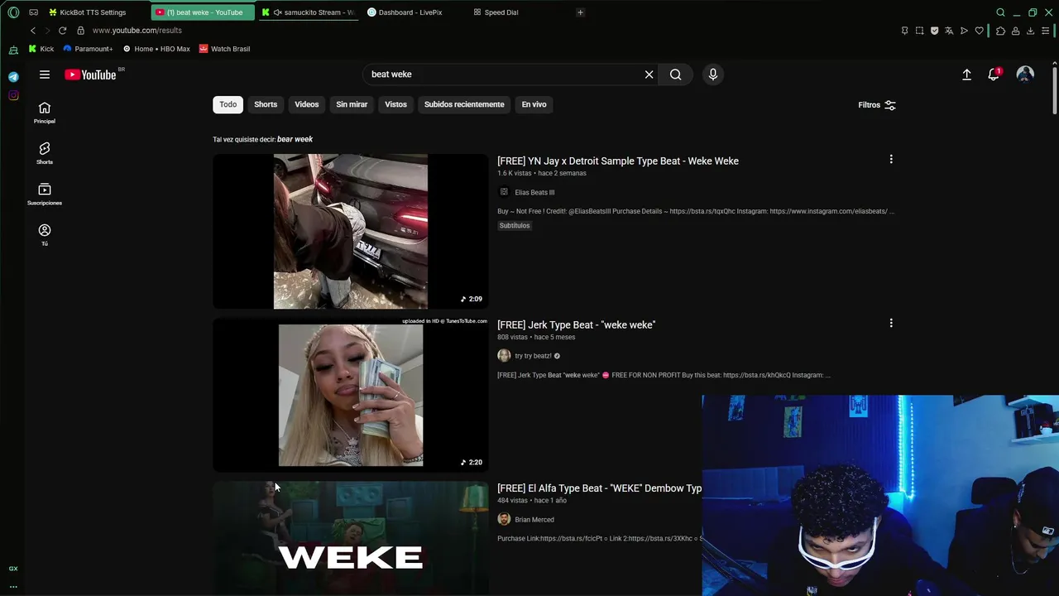Select the Todo filter chip
Viewport: 1059px width, 596px height.
[x=228, y=104]
